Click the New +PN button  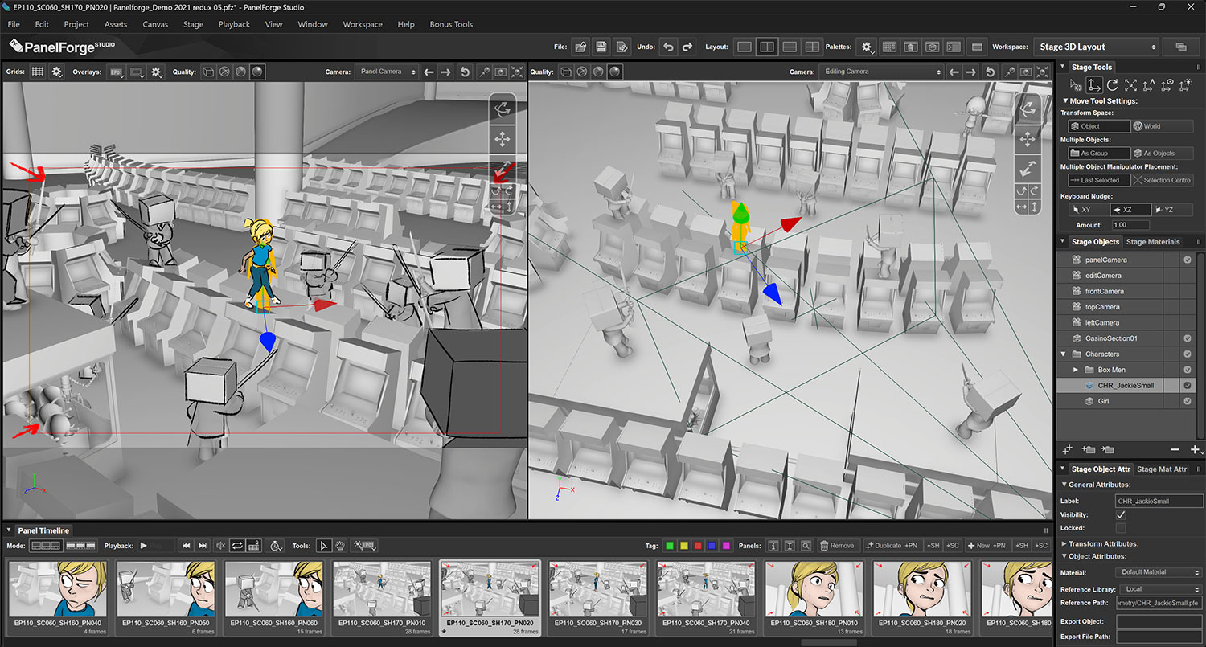(987, 546)
